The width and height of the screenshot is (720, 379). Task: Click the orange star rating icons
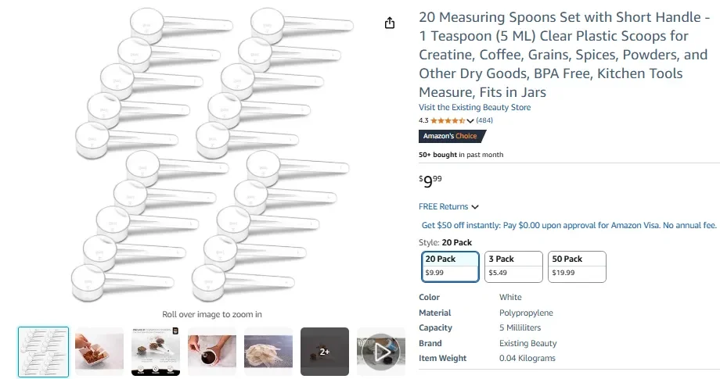(x=447, y=120)
